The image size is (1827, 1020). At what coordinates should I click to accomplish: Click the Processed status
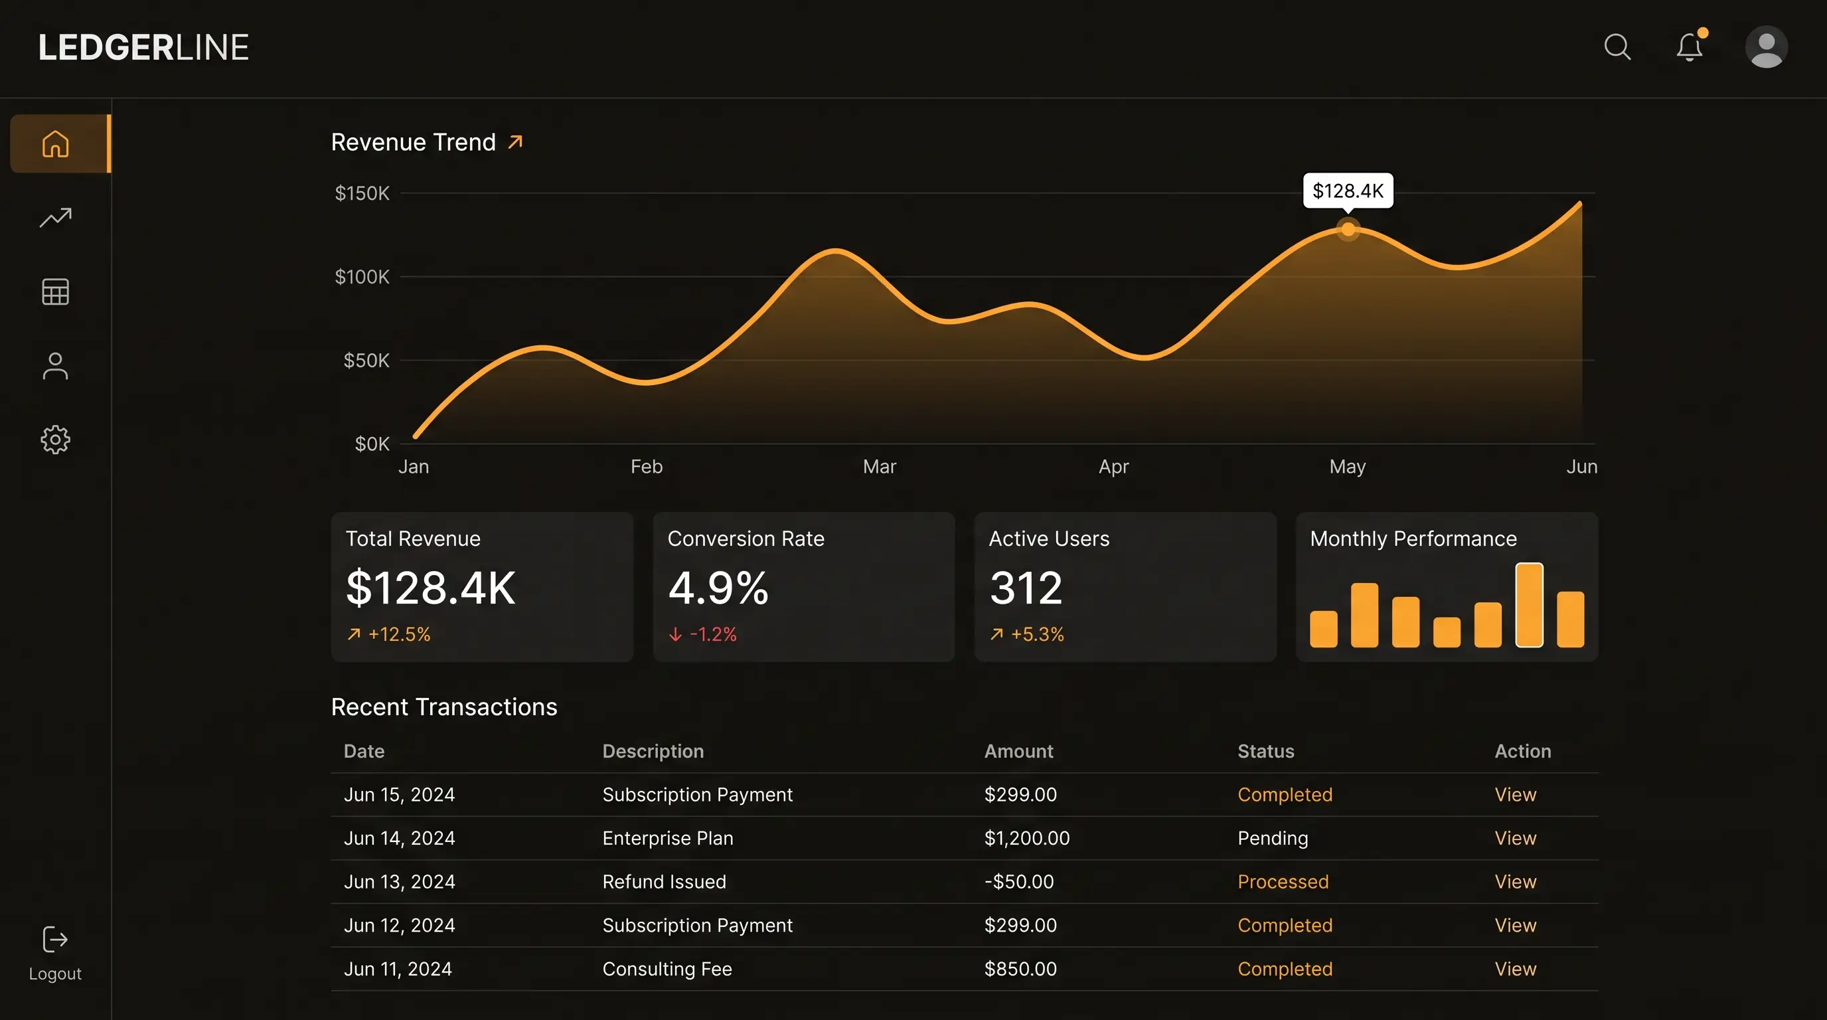point(1283,882)
